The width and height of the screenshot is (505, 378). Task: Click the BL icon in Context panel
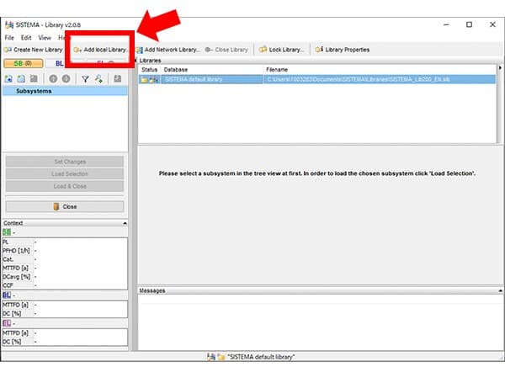pyautogui.click(x=7, y=295)
